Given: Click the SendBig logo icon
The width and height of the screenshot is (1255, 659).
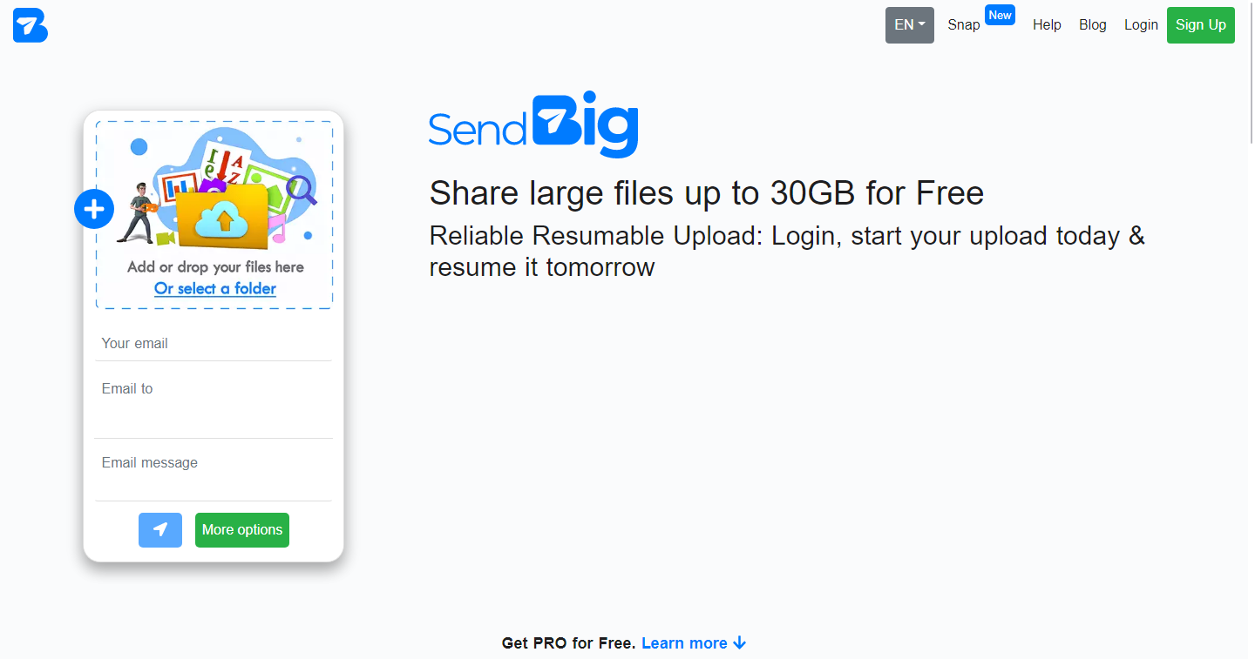Looking at the screenshot, I should (x=30, y=25).
